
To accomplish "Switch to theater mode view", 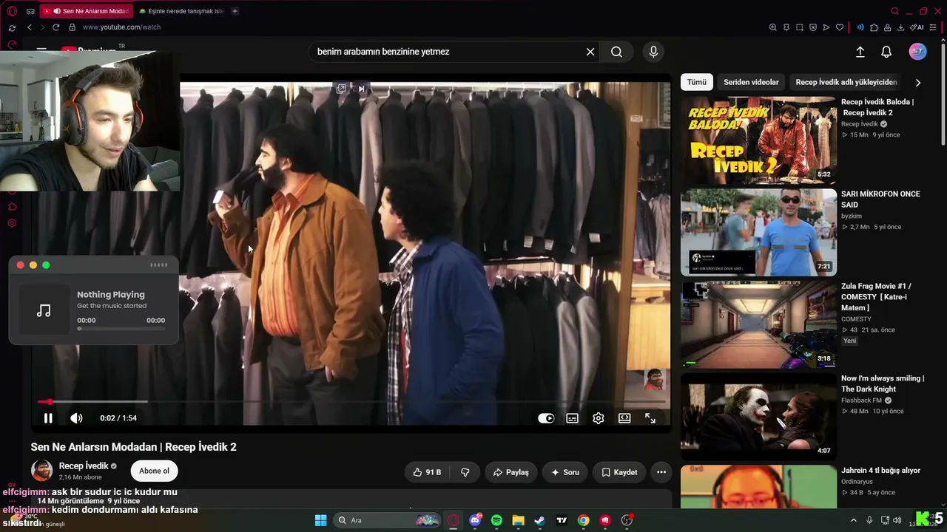I will [624, 418].
